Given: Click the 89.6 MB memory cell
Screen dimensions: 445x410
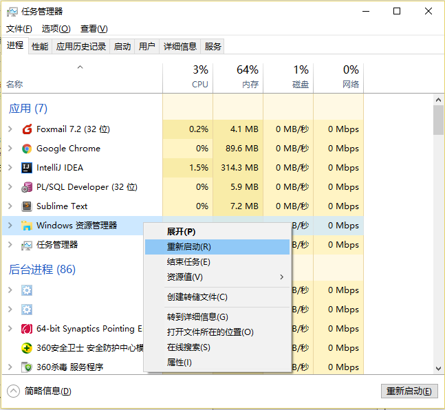Looking at the screenshot, I should [238, 149].
